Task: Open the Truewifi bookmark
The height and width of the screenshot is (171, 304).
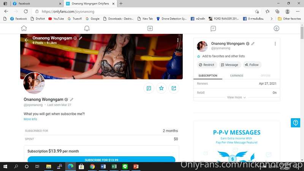Action: [x=74, y=19]
